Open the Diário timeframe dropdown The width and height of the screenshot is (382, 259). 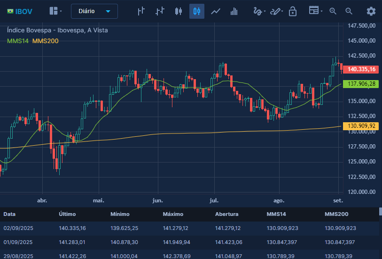94,11
